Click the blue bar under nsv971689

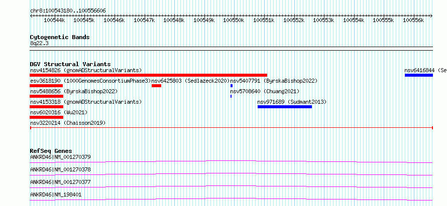tap(285, 107)
